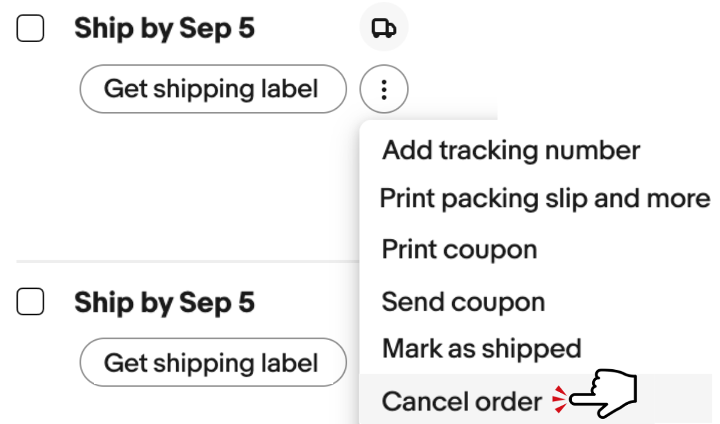
Task: Select Print packing slip and more
Action: [x=544, y=199]
